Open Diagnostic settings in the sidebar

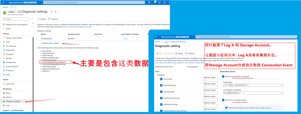[x=13, y=101]
